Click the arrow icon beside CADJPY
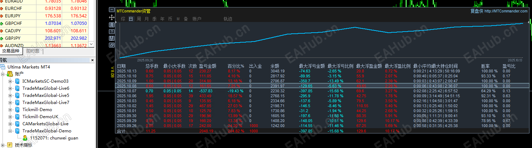The height and width of the screenshot is (148, 532). [2, 31]
